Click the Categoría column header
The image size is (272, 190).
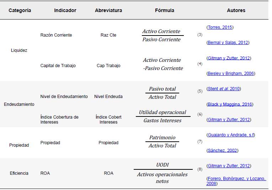[x=20, y=10]
